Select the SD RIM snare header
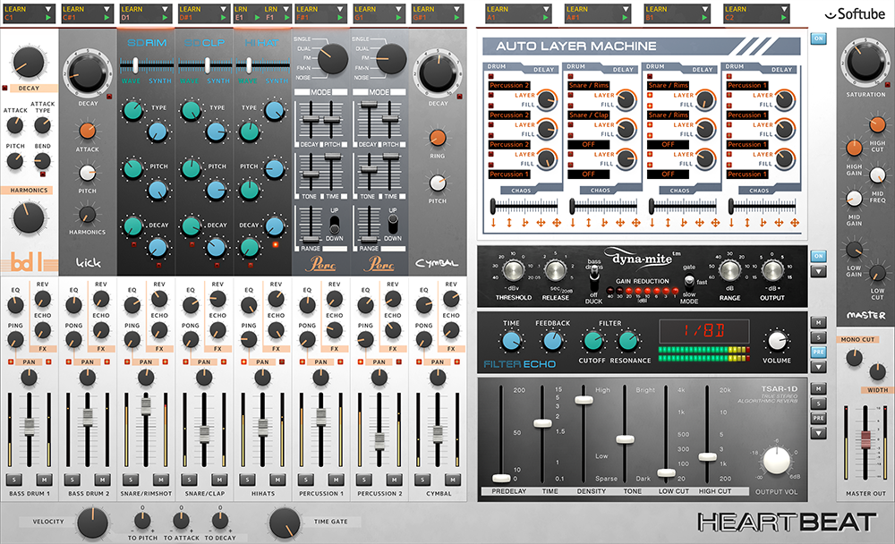Image resolution: width=895 pixels, height=544 pixels. [x=145, y=43]
